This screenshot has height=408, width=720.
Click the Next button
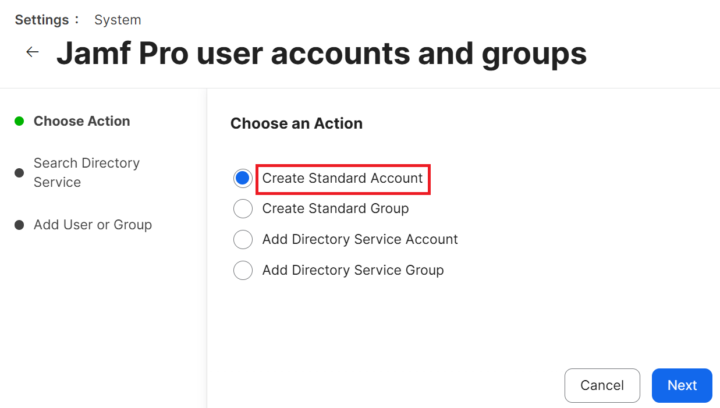(682, 385)
